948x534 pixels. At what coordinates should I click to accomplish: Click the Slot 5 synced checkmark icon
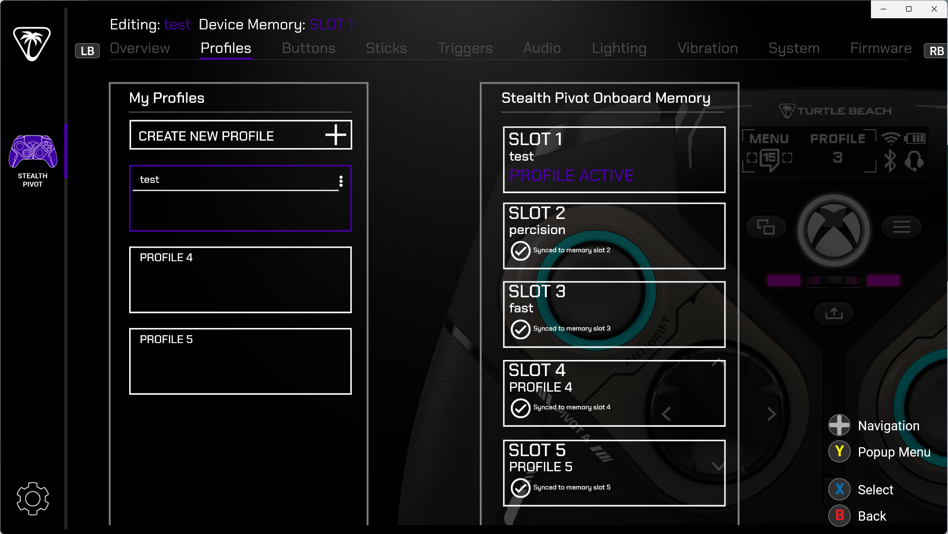520,488
